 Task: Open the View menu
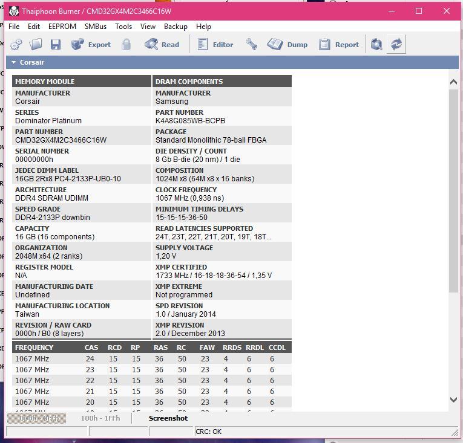[148, 27]
